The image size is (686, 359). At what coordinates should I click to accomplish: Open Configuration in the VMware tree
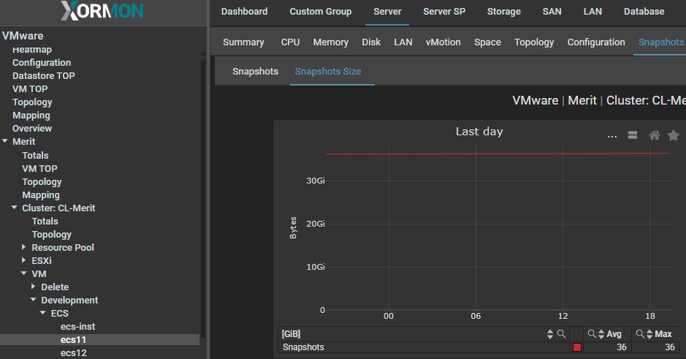click(42, 63)
